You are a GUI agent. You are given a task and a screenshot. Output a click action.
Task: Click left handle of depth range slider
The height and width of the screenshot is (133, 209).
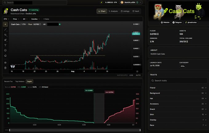click(10, 130)
